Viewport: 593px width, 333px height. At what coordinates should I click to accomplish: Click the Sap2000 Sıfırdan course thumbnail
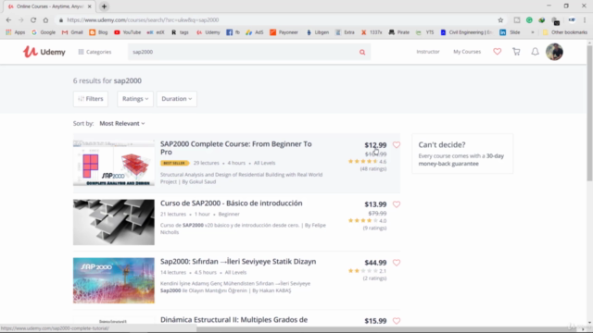coord(114,280)
